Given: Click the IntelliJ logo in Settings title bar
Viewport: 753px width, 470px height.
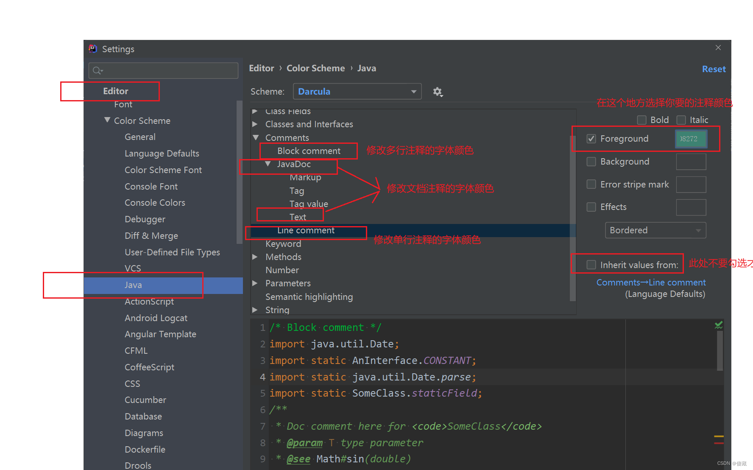Looking at the screenshot, I should tap(93, 49).
